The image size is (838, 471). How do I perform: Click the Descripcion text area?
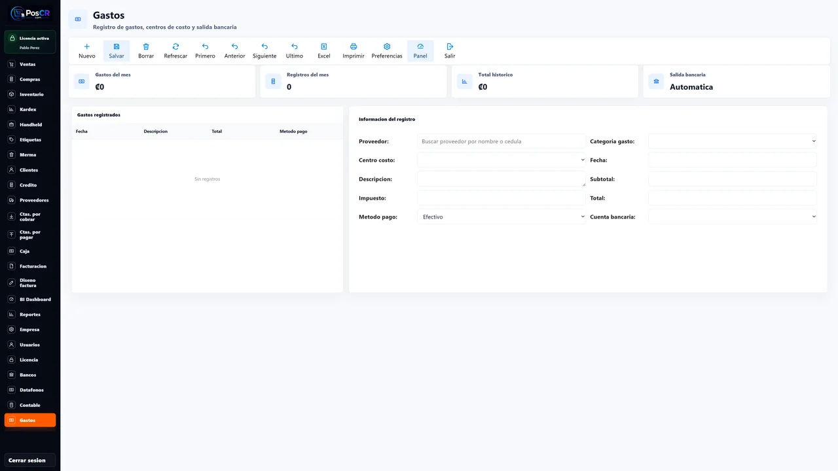pos(501,179)
